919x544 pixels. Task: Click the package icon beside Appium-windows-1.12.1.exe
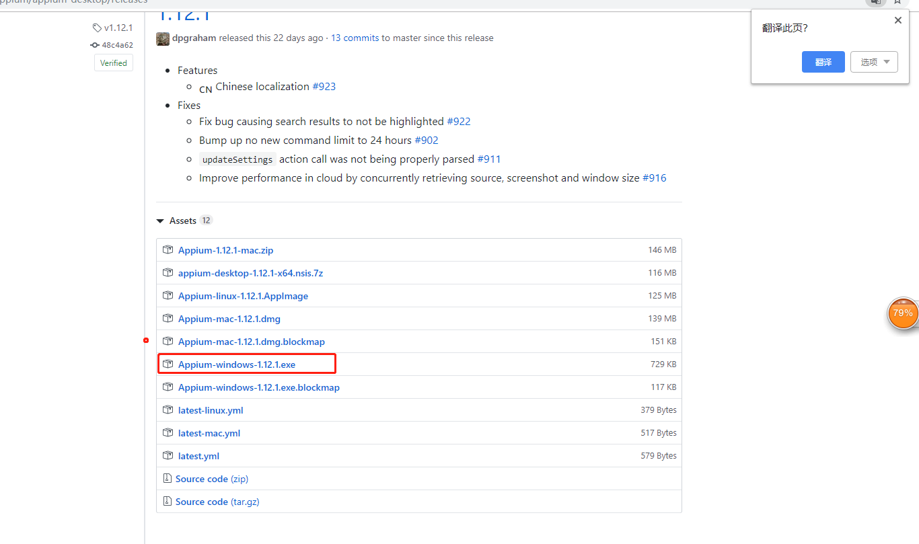click(x=168, y=364)
